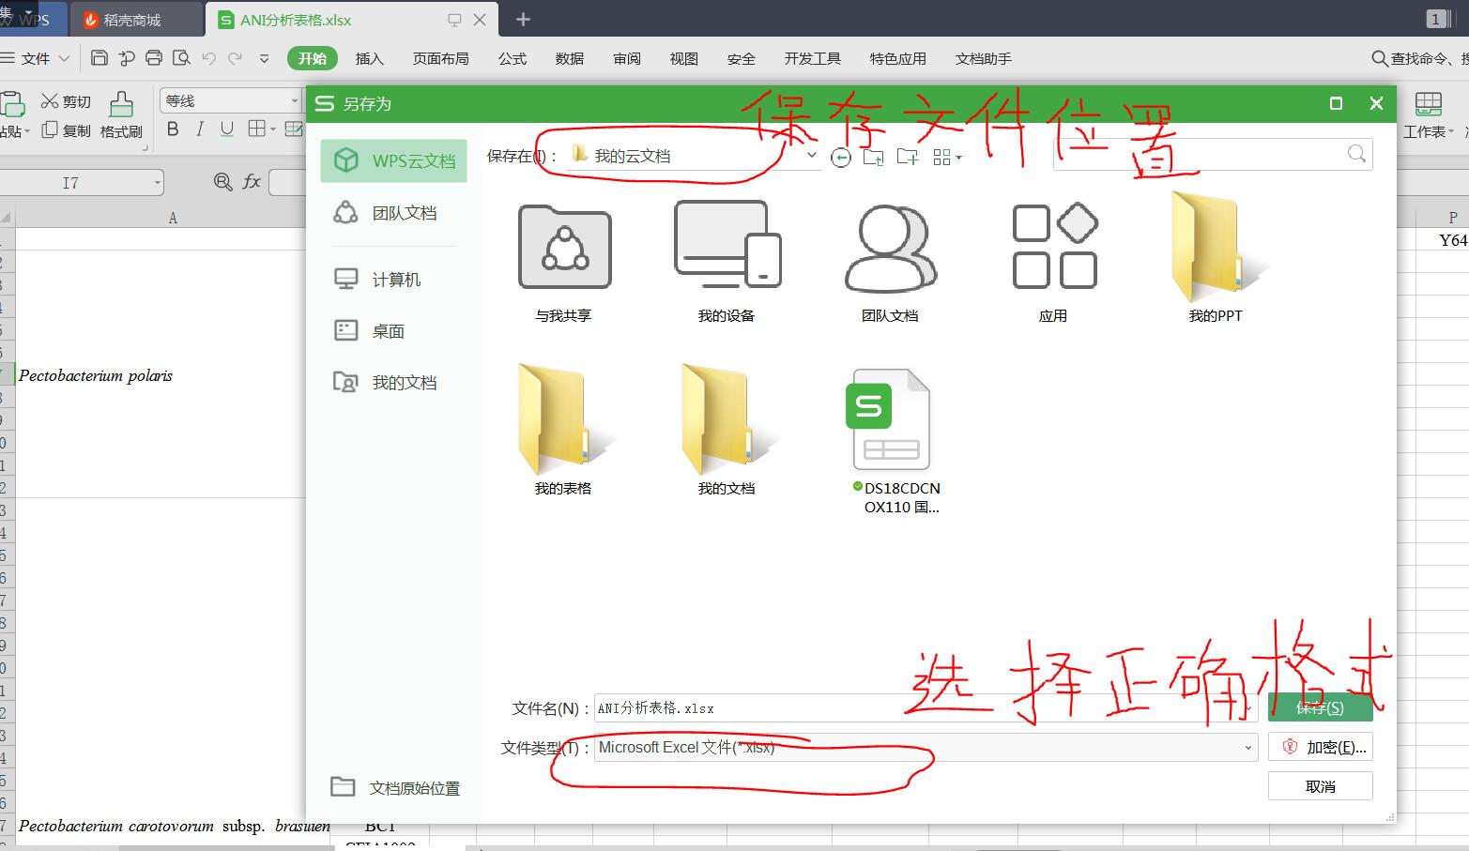Open the 保存在 location dropdown
The width and height of the screenshot is (1469, 851).
811,156
